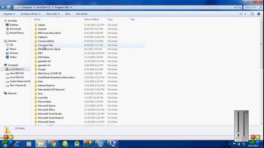Open Windows Media Player from the taskbar
This screenshot has width=264, height=148.
pyautogui.click(x=29, y=144)
